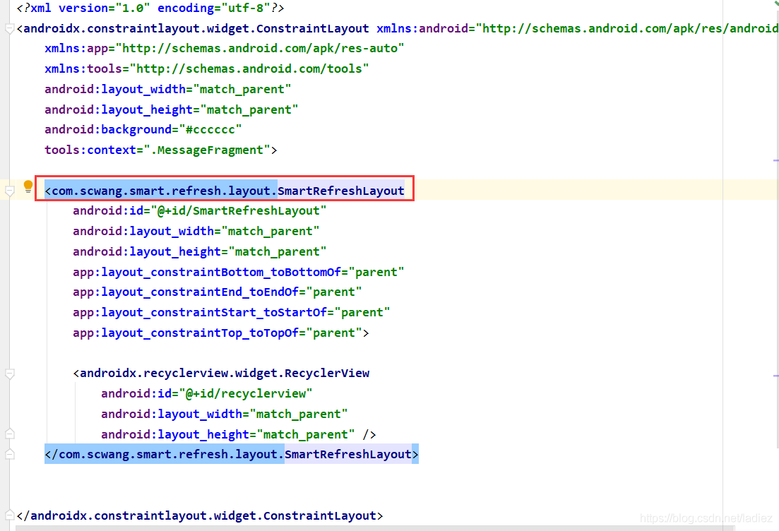Click the xmlns:app res-auto line
The height and width of the screenshot is (531, 779).
(224, 49)
